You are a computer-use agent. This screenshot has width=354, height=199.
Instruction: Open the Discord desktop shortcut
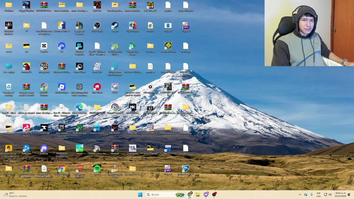[44, 150]
